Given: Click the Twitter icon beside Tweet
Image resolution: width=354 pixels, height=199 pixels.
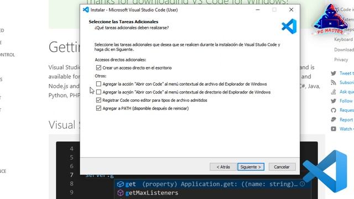Looking at the screenshot, I should tap(334, 73).
